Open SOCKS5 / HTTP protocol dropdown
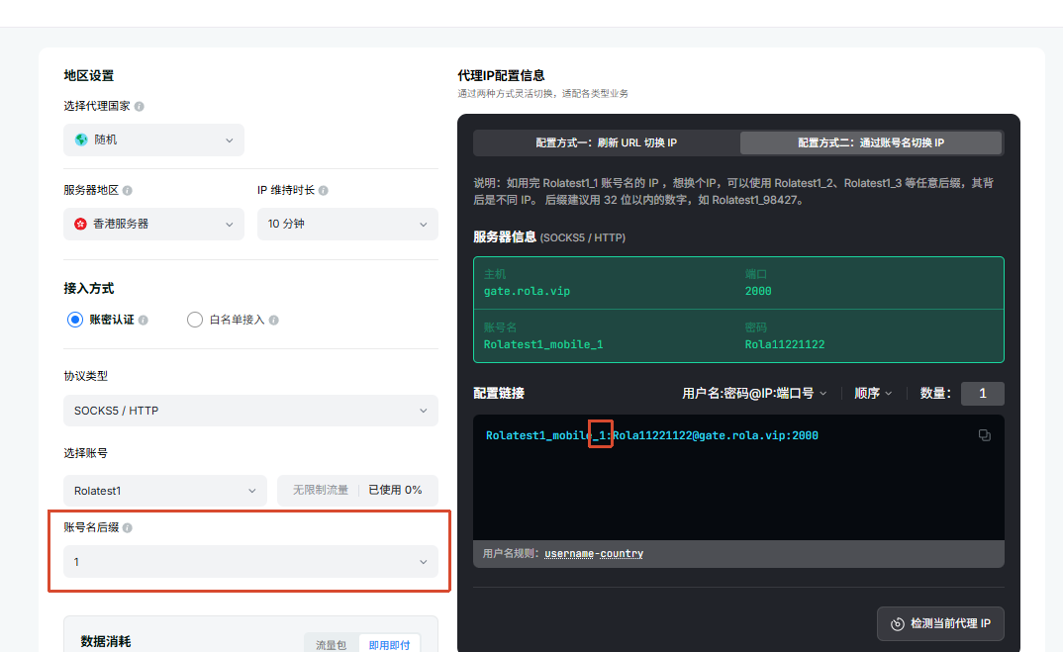The image size is (1063, 652). pos(250,411)
